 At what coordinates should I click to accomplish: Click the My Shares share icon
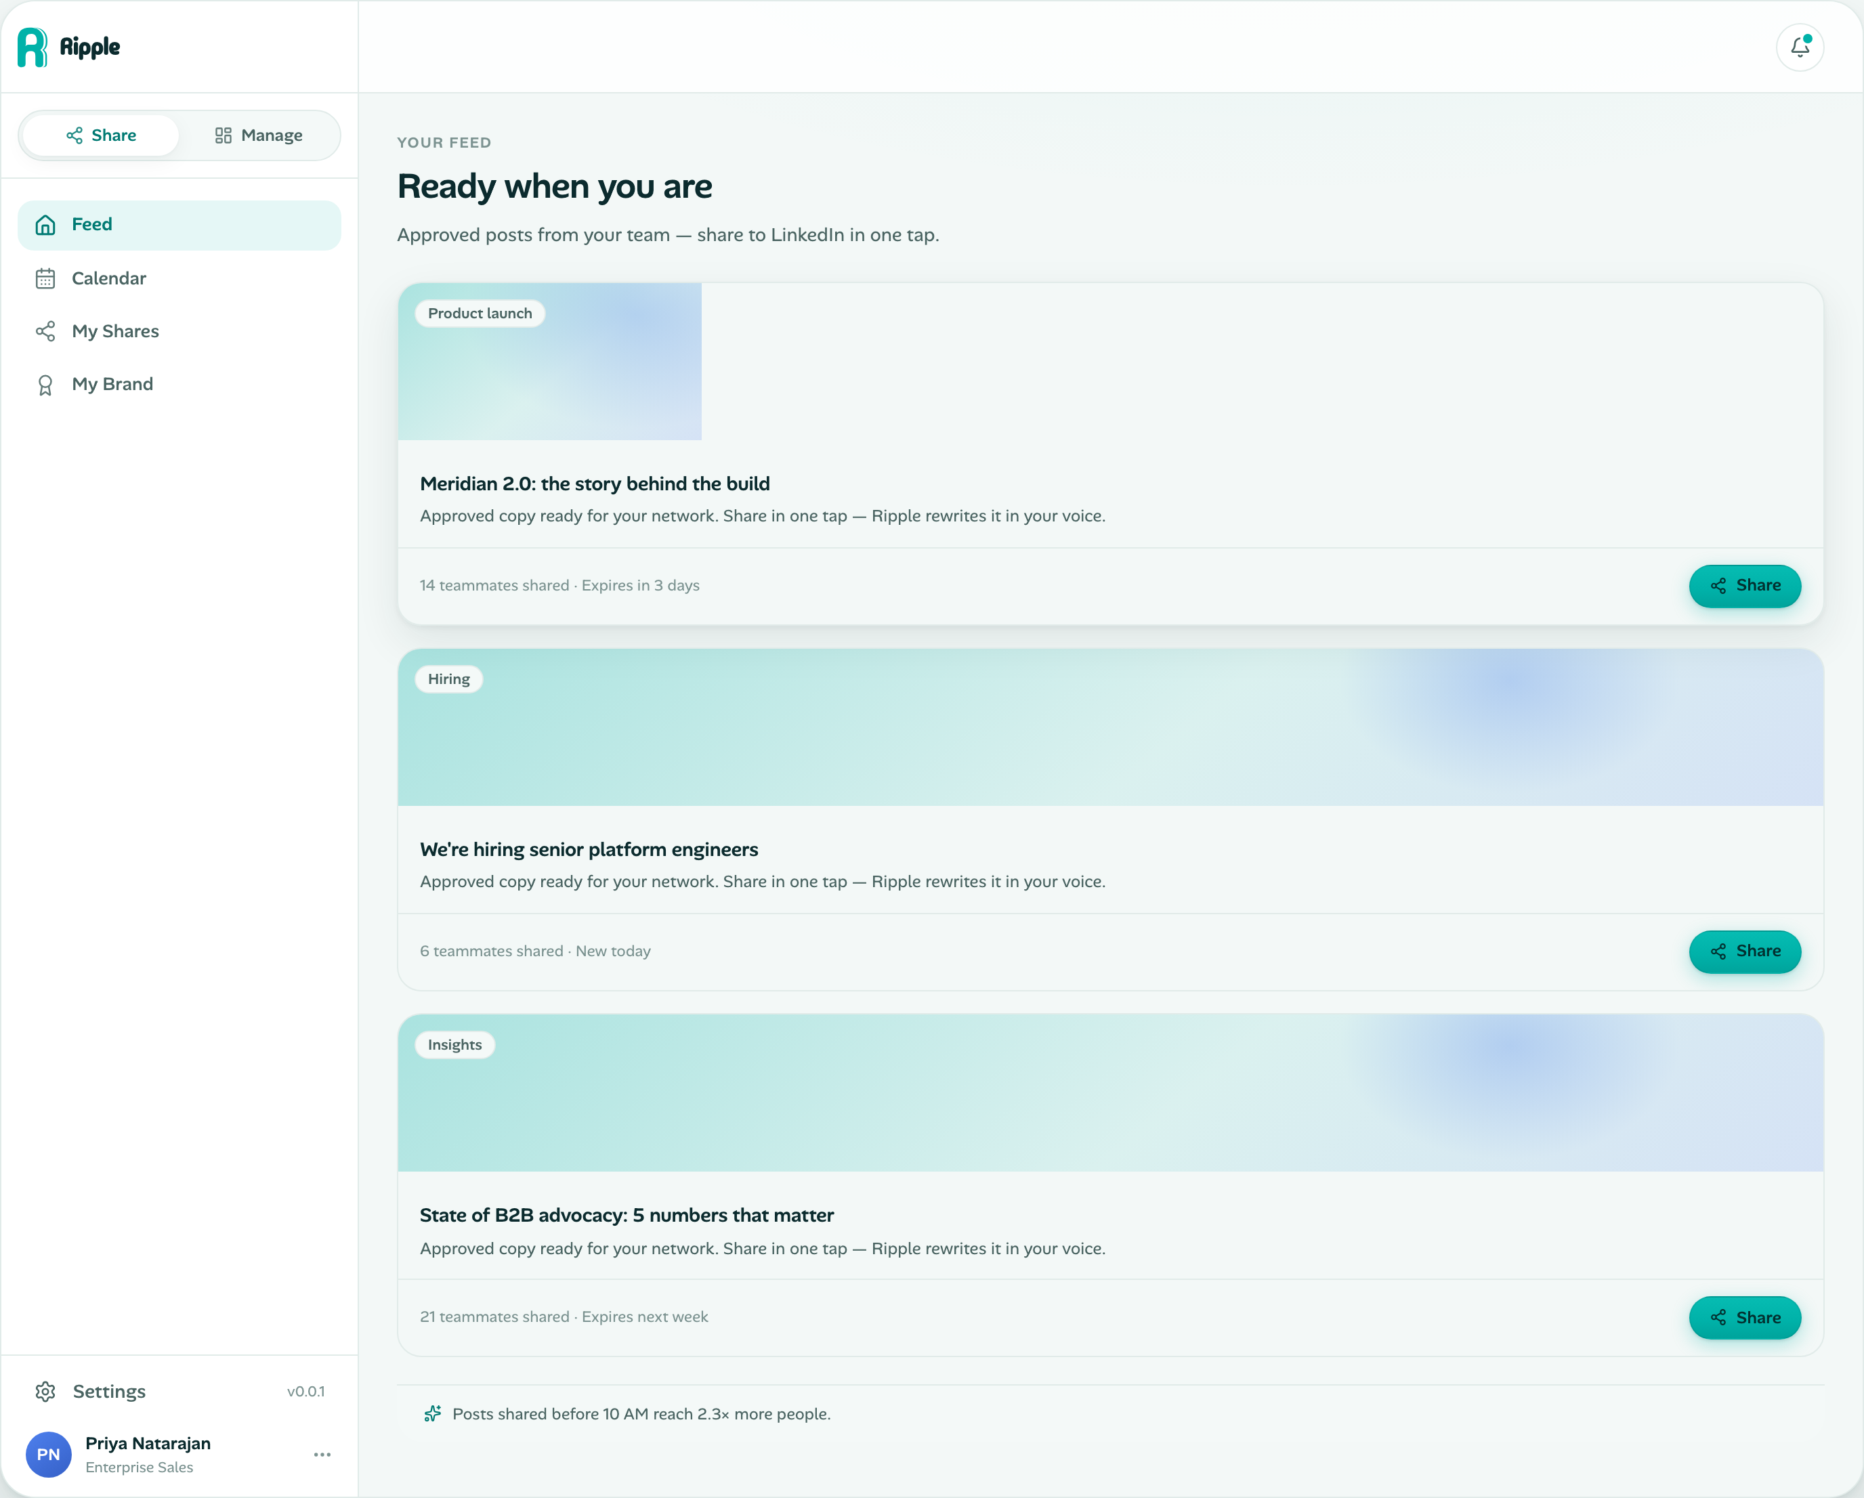click(46, 331)
